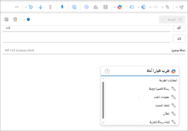Expand the chevron beside the Copilot toolbar icon

[115, 7]
